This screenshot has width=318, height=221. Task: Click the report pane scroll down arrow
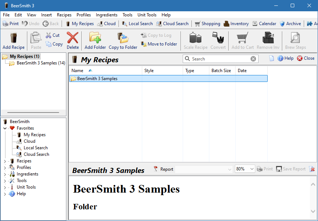tap(313, 211)
